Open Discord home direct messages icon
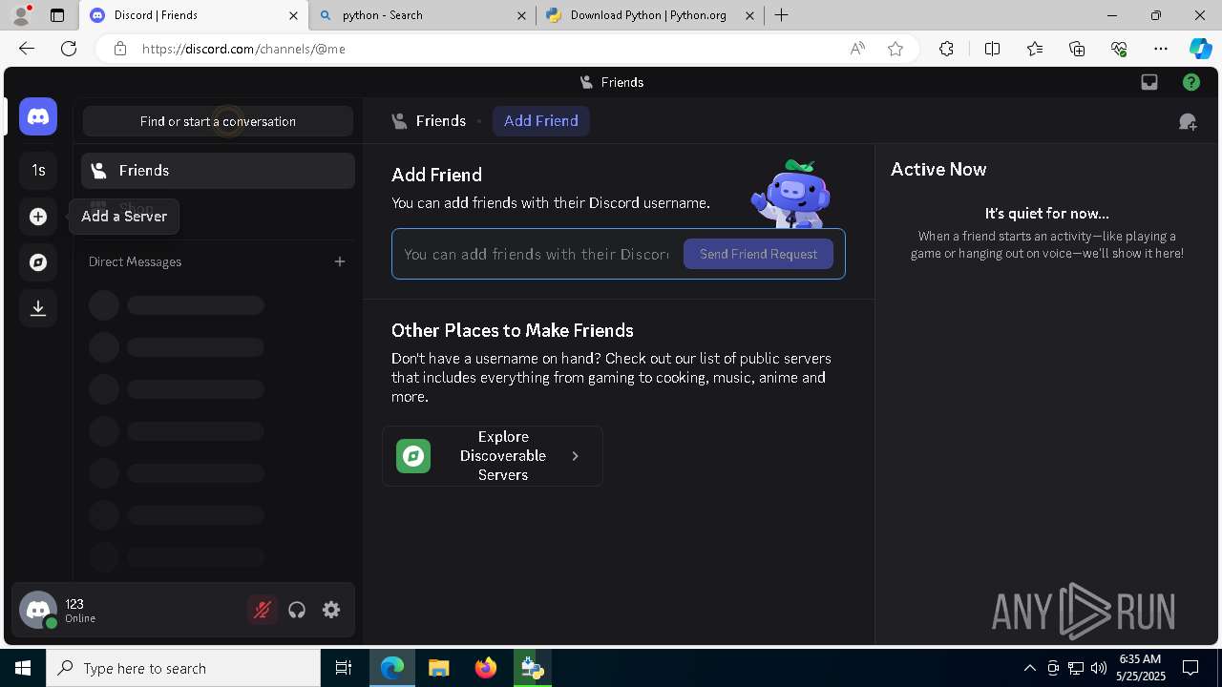 (x=38, y=116)
